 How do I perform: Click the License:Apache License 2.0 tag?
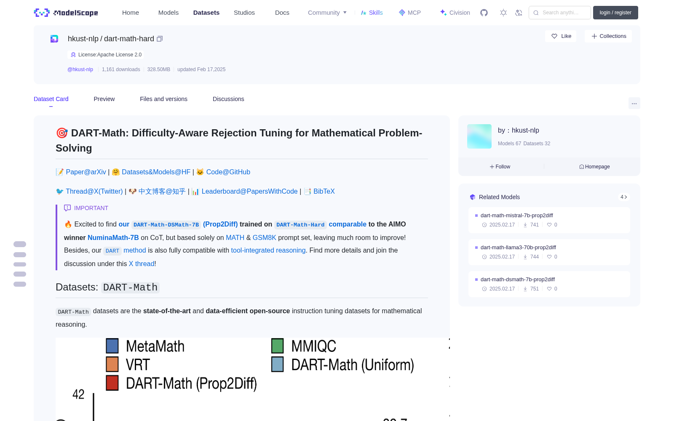click(x=106, y=55)
